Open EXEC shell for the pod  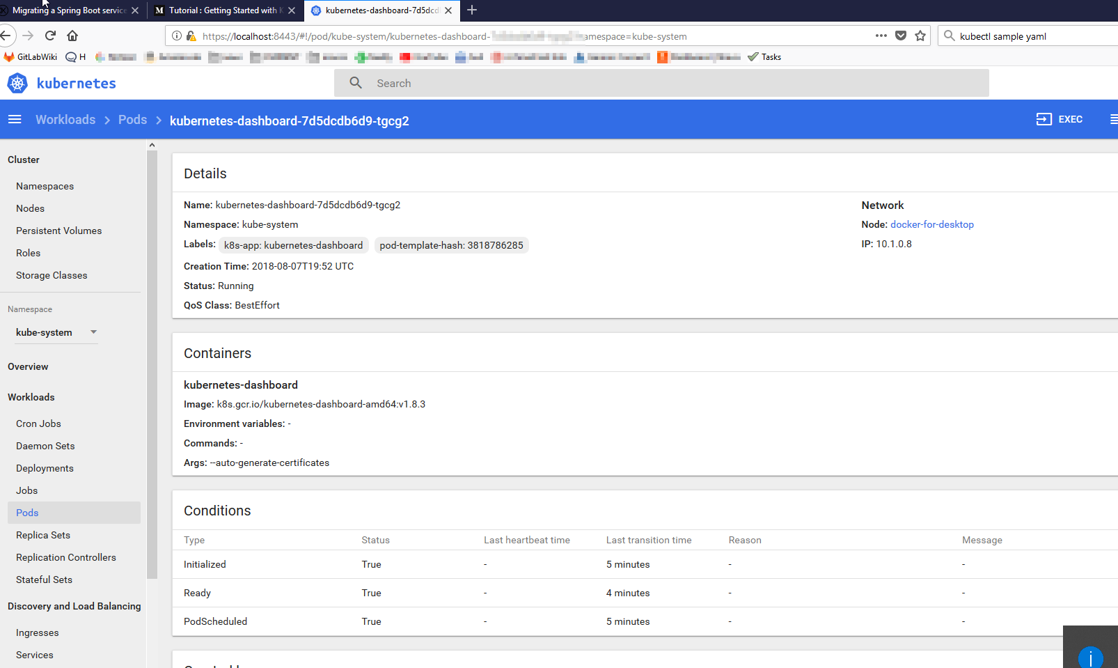1060,119
